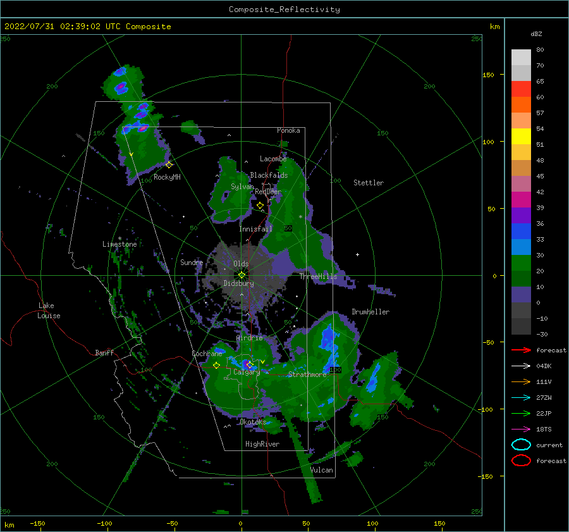Select the red 65–60 dBZ swatch

point(521,89)
